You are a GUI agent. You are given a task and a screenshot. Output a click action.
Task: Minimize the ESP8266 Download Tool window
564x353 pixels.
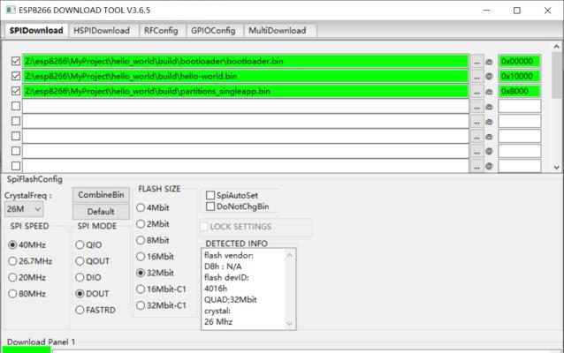click(487, 11)
